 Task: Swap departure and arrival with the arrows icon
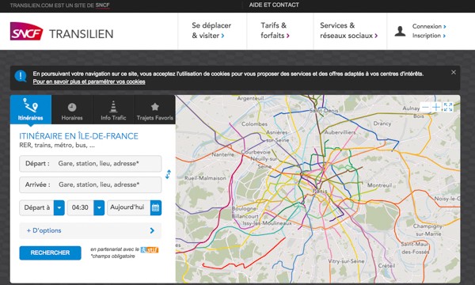168,174
